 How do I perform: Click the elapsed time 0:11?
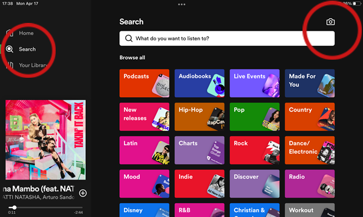(12, 212)
